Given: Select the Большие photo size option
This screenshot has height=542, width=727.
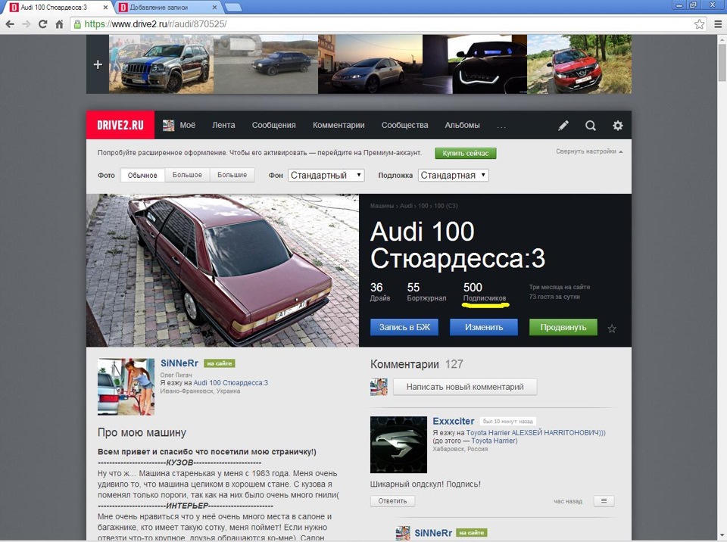Looking at the screenshot, I should pyautogui.click(x=232, y=176).
